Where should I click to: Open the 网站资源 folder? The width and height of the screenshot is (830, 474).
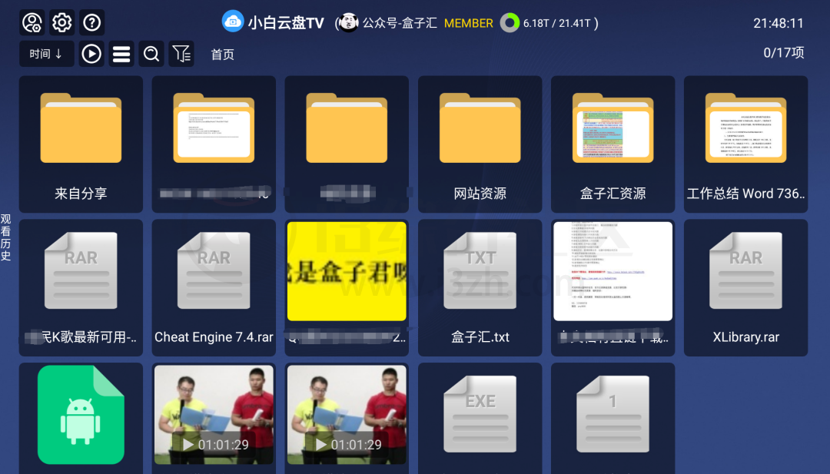click(x=480, y=144)
